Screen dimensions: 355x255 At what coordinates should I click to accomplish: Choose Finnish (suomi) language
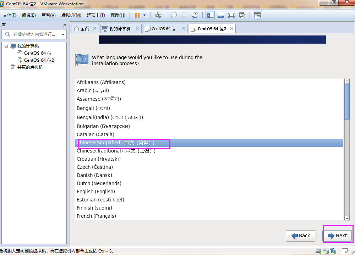click(x=209, y=208)
